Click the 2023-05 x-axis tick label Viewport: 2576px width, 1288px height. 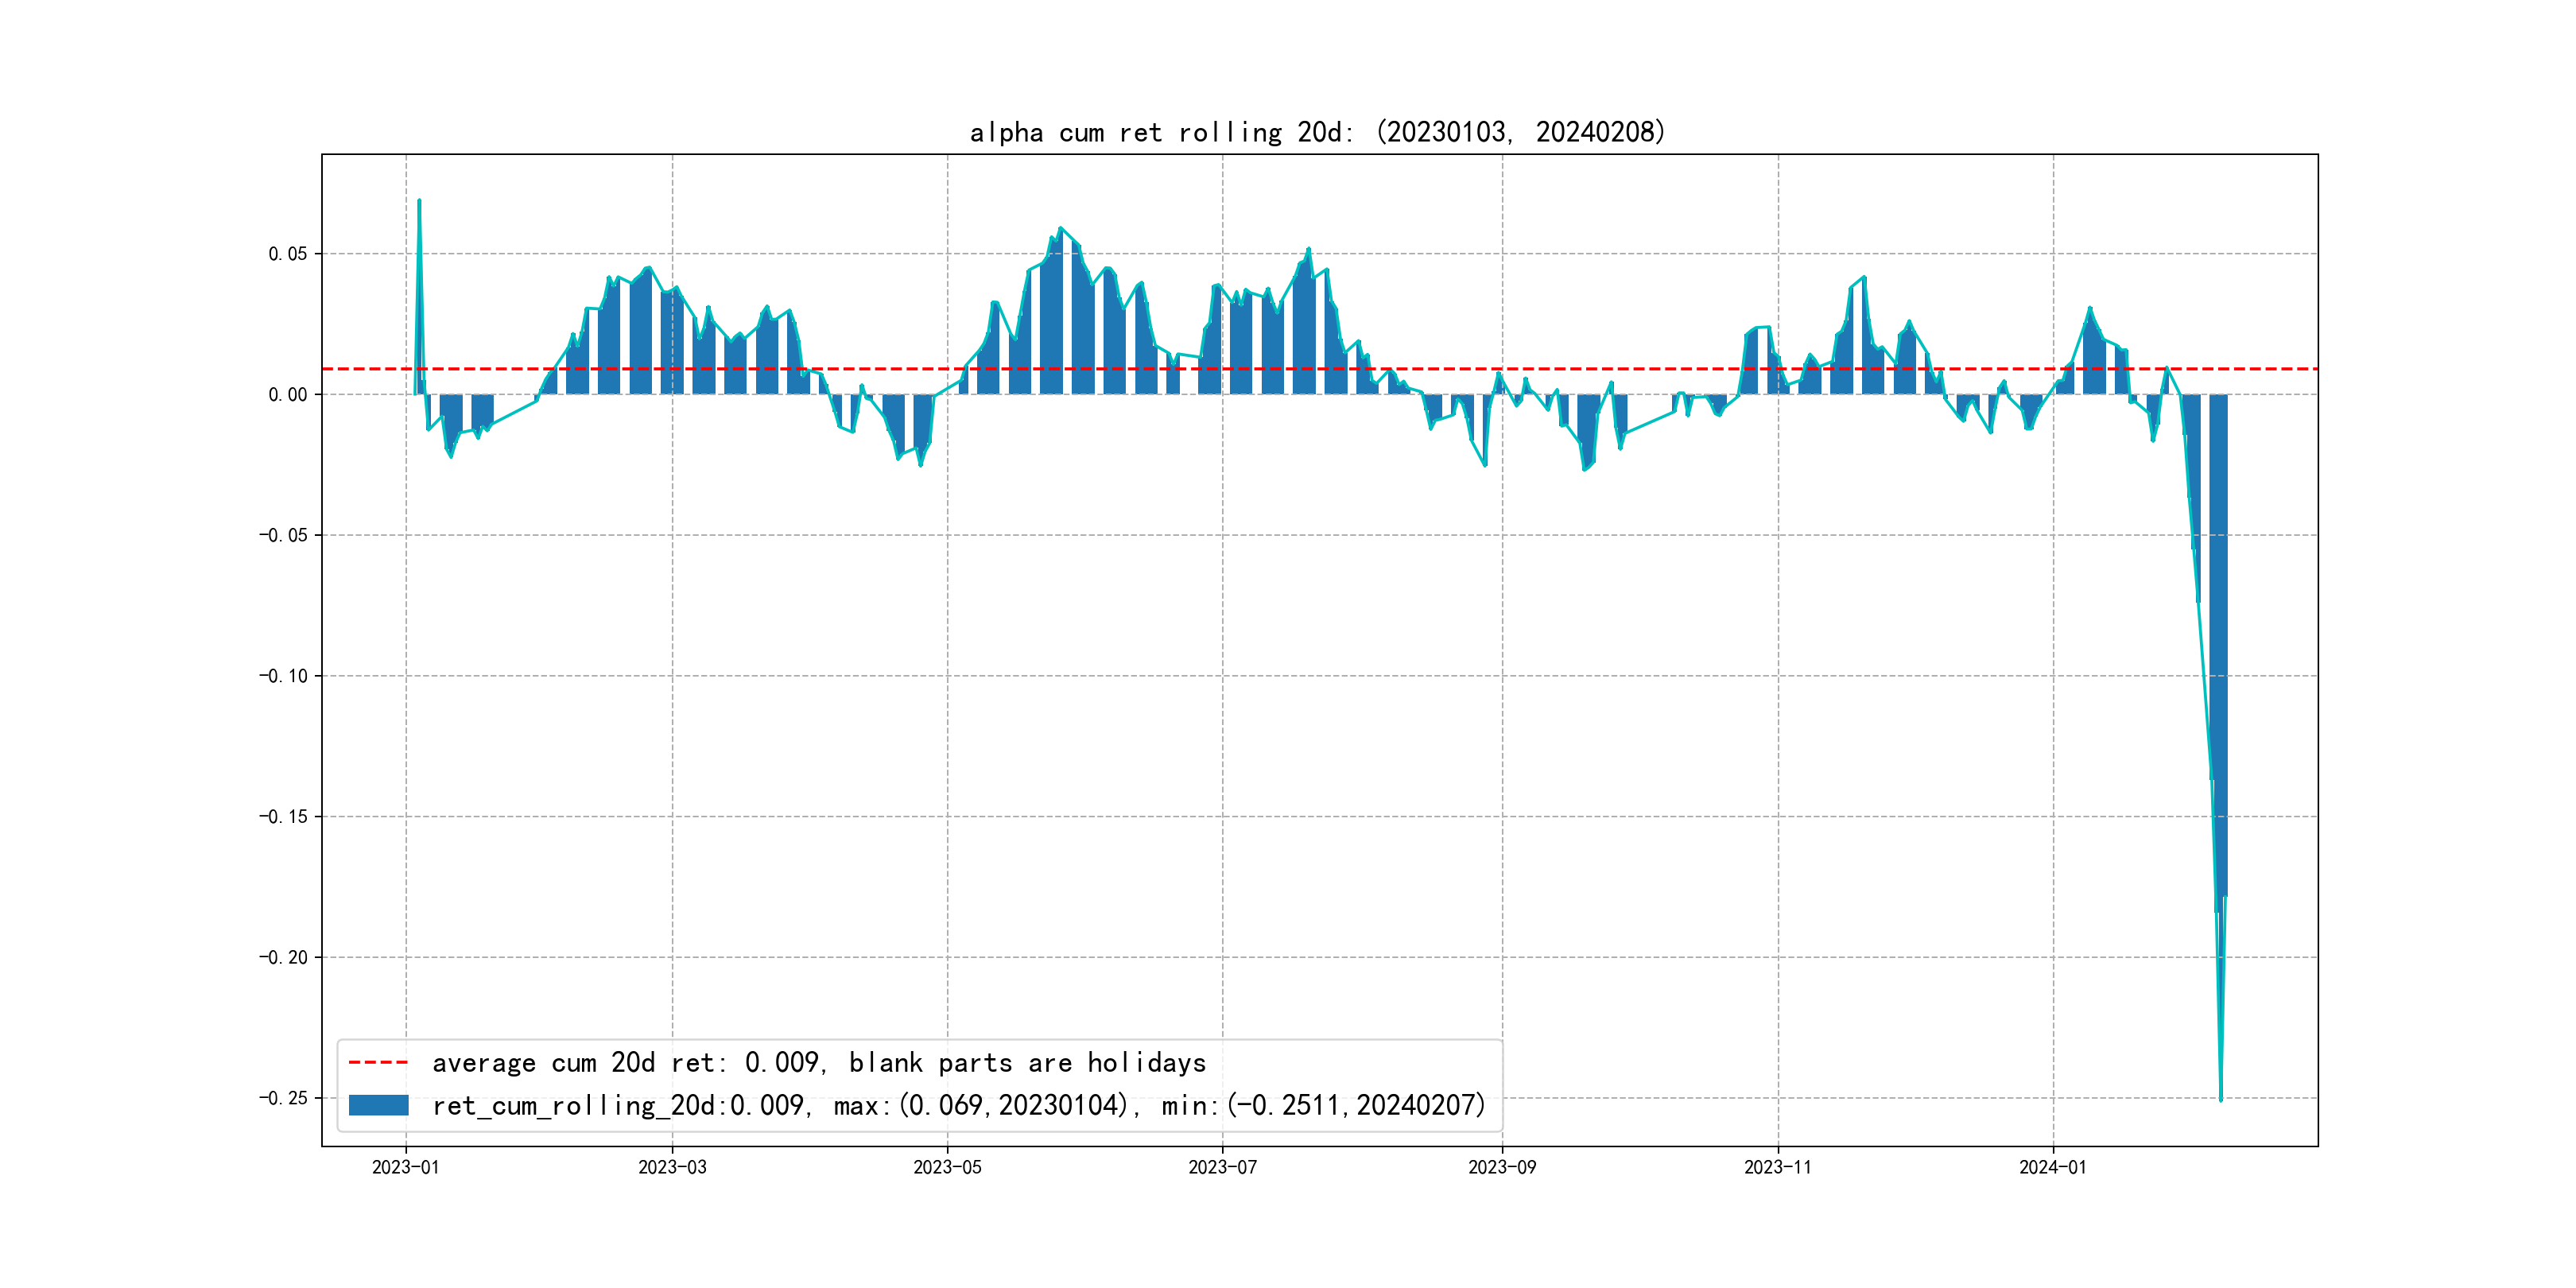(947, 1167)
